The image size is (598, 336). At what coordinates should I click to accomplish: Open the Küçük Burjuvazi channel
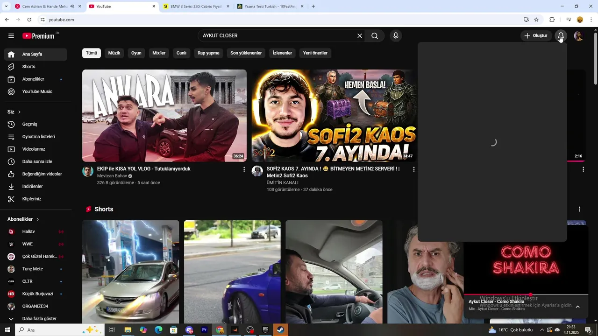[36, 294]
